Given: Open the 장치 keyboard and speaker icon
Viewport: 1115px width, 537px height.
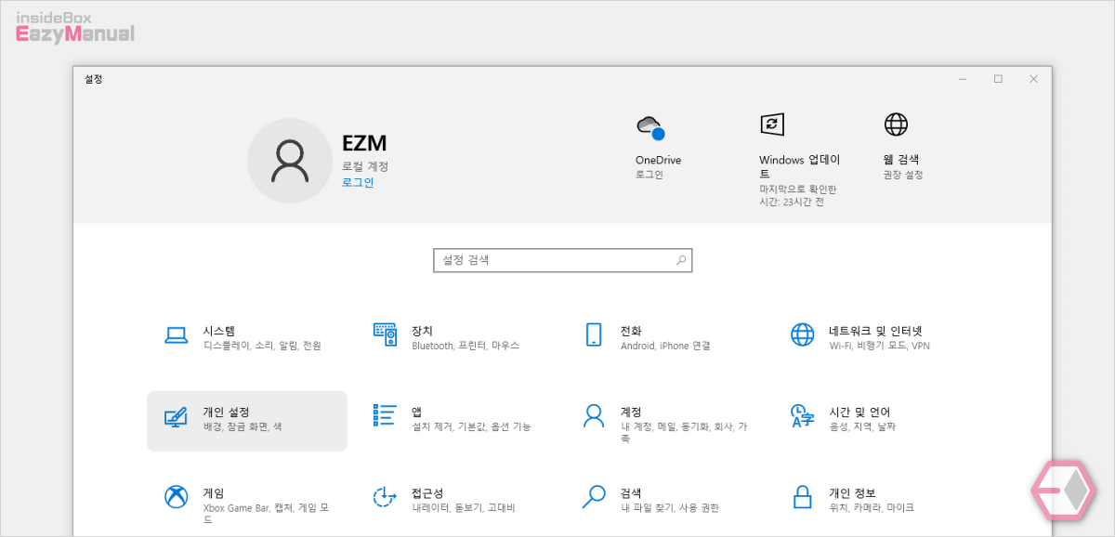Looking at the screenshot, I should click(x=386, y=334).
